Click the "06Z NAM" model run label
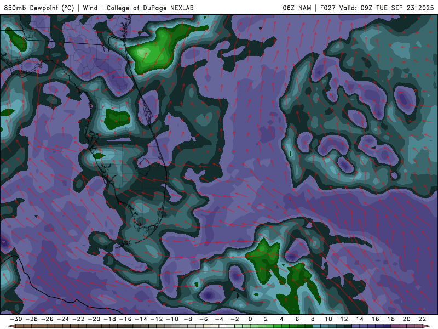This screenshot has width=438, height=329. 297,8
